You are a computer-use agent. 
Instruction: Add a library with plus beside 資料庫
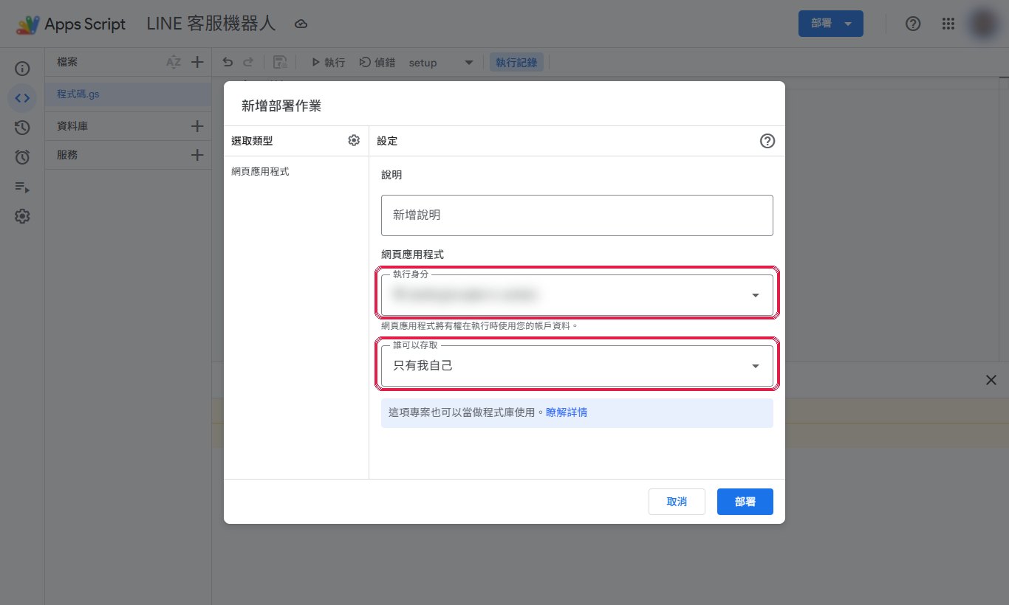pos(197,126)
